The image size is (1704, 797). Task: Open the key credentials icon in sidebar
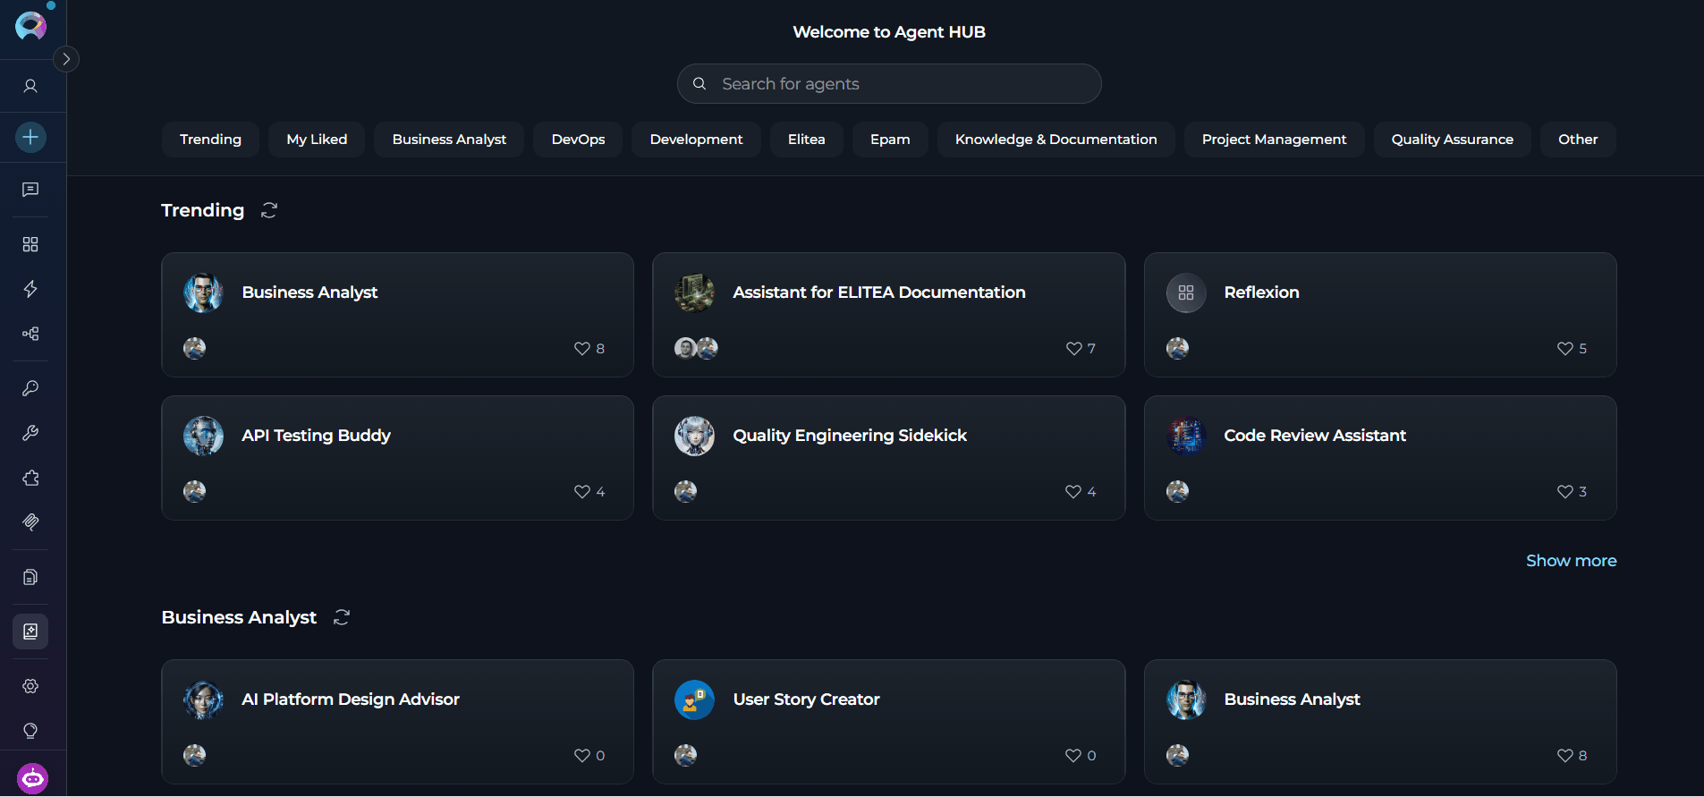30,388
